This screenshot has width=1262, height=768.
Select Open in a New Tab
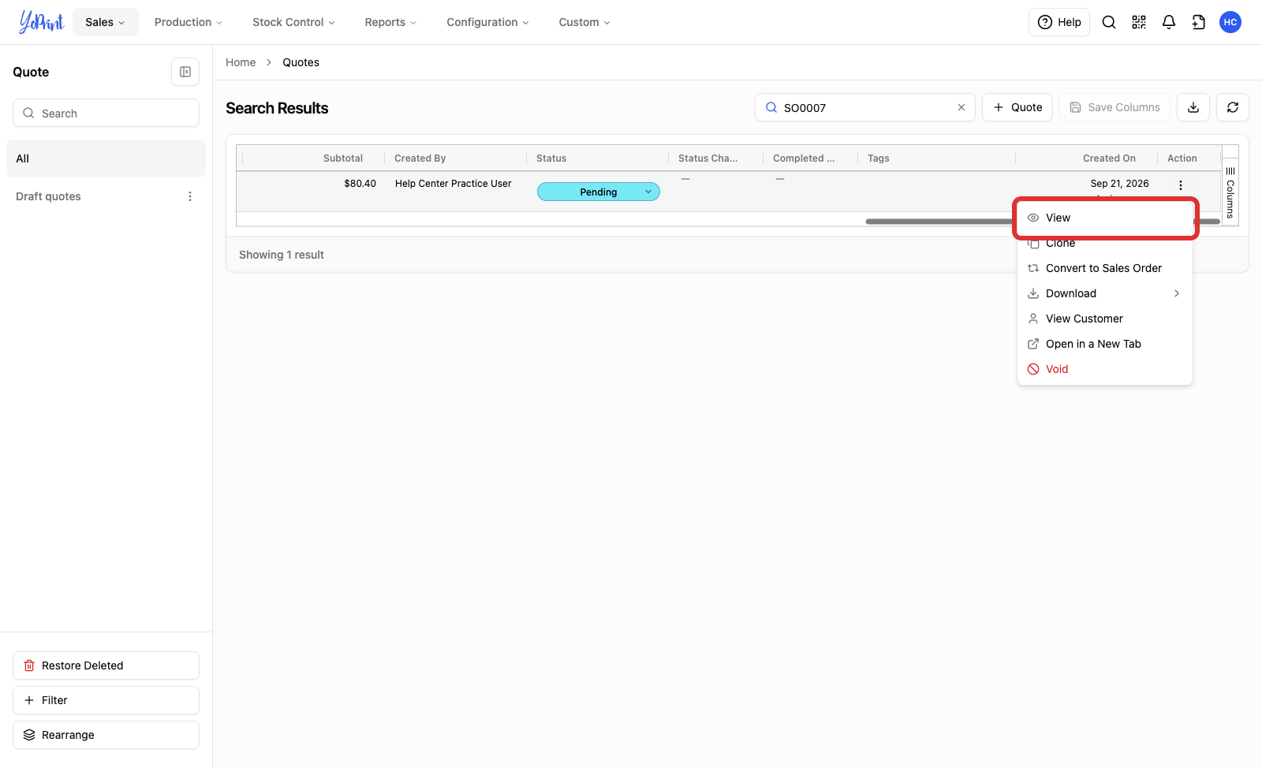tap(1104, 344)
